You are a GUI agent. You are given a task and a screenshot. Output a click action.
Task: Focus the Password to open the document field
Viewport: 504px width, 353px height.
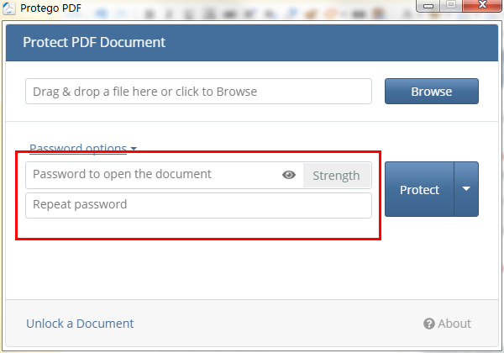point(151,175)
